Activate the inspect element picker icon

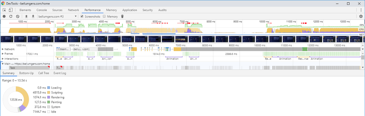[4, 10]
